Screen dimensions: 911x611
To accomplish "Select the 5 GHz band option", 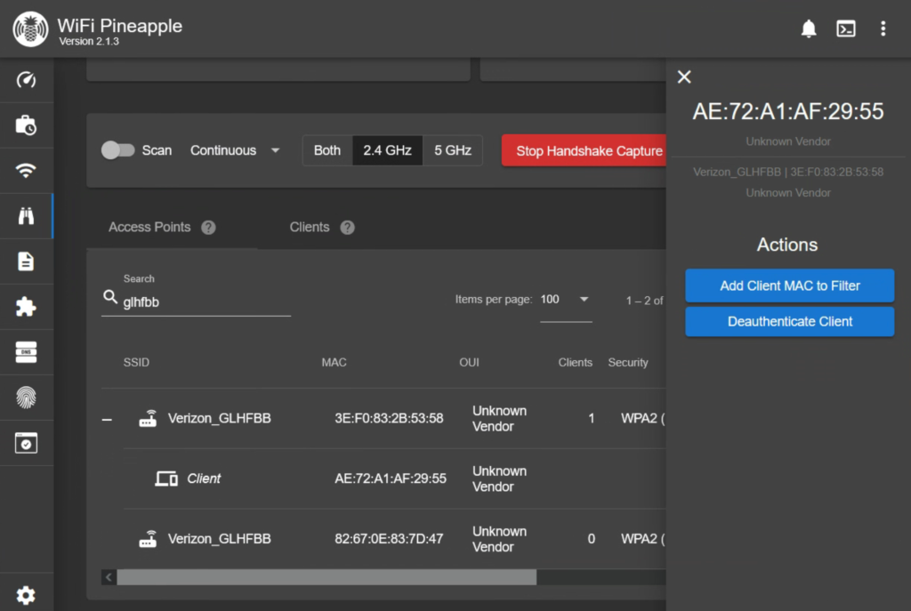I will [453, 150].
